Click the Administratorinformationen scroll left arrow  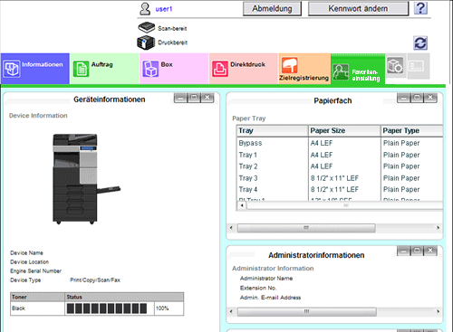coord(231,311)
